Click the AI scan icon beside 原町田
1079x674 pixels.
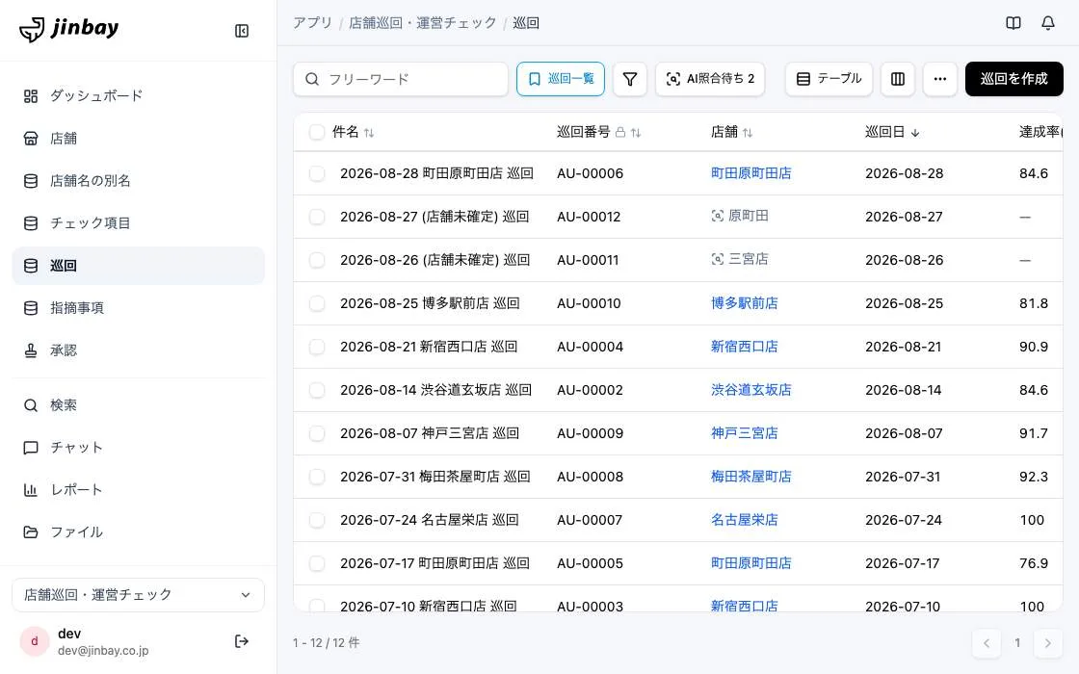click(x=717, y=216)
